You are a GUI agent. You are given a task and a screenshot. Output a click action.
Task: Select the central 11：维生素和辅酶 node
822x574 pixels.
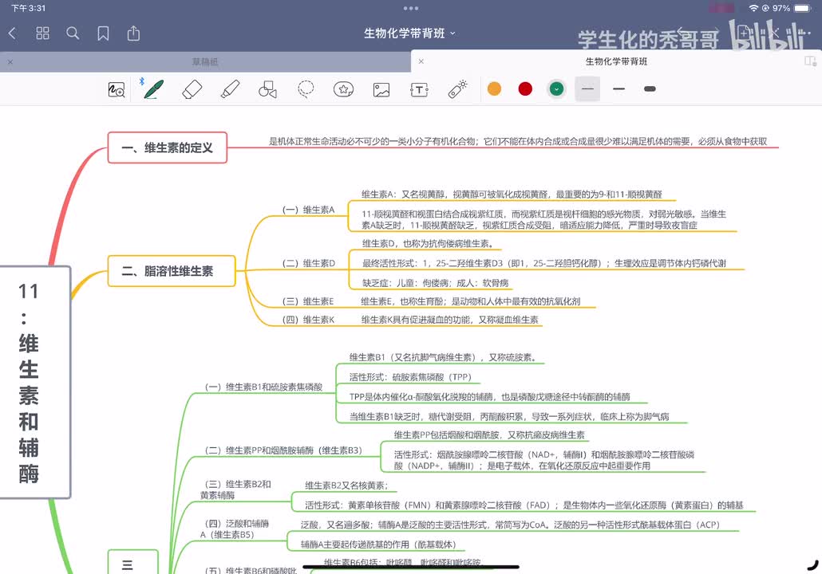[x=34, y=383]
